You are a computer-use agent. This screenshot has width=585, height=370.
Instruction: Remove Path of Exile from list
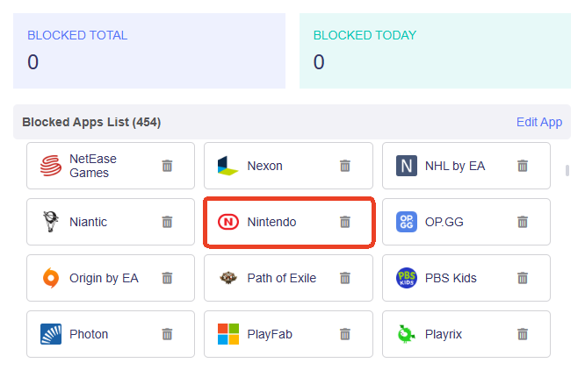345,278
